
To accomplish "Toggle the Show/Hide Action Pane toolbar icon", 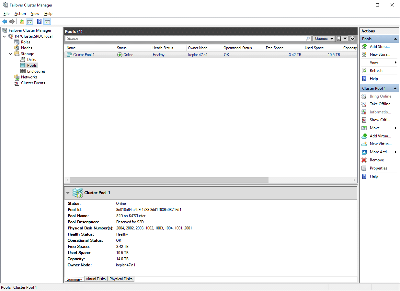I will click(x=47, y=22).
